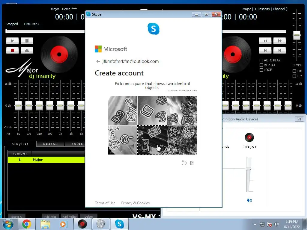The image size is (307, 230).
Task: Pick the bottom-left captcha square with lion
Action: click(123, 140)
